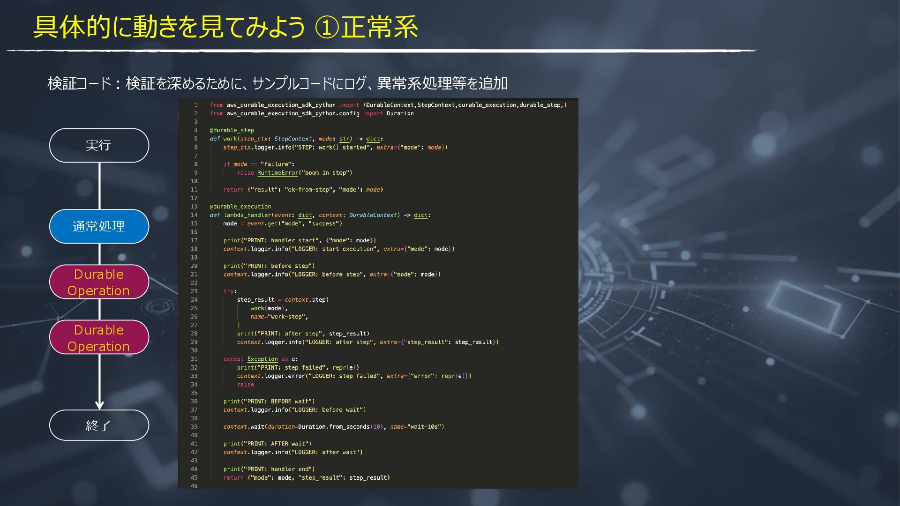Screen dimensions: 900x506
Task: Select the 終了 flowchart box
Action: click(99, 425)
